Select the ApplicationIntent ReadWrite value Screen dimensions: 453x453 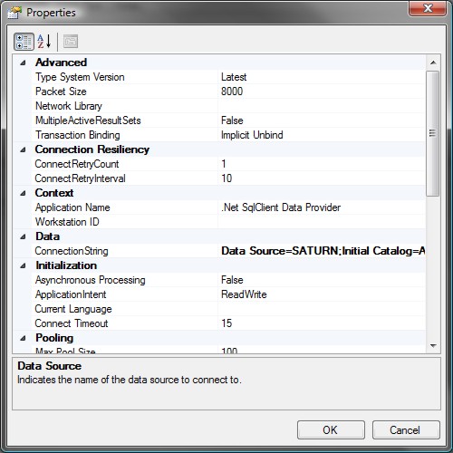(x=322, y=294)
